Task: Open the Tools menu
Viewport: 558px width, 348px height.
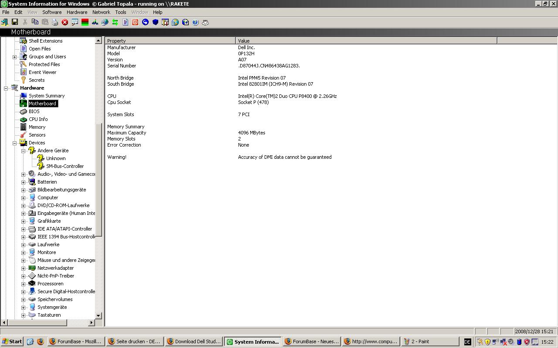Action: pyautogui.click(x=121, y=12)
